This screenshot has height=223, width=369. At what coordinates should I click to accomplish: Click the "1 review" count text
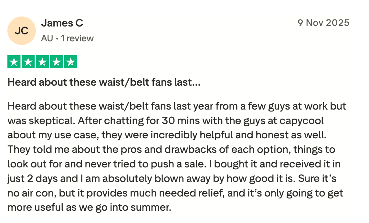click(x=77, y=38)
